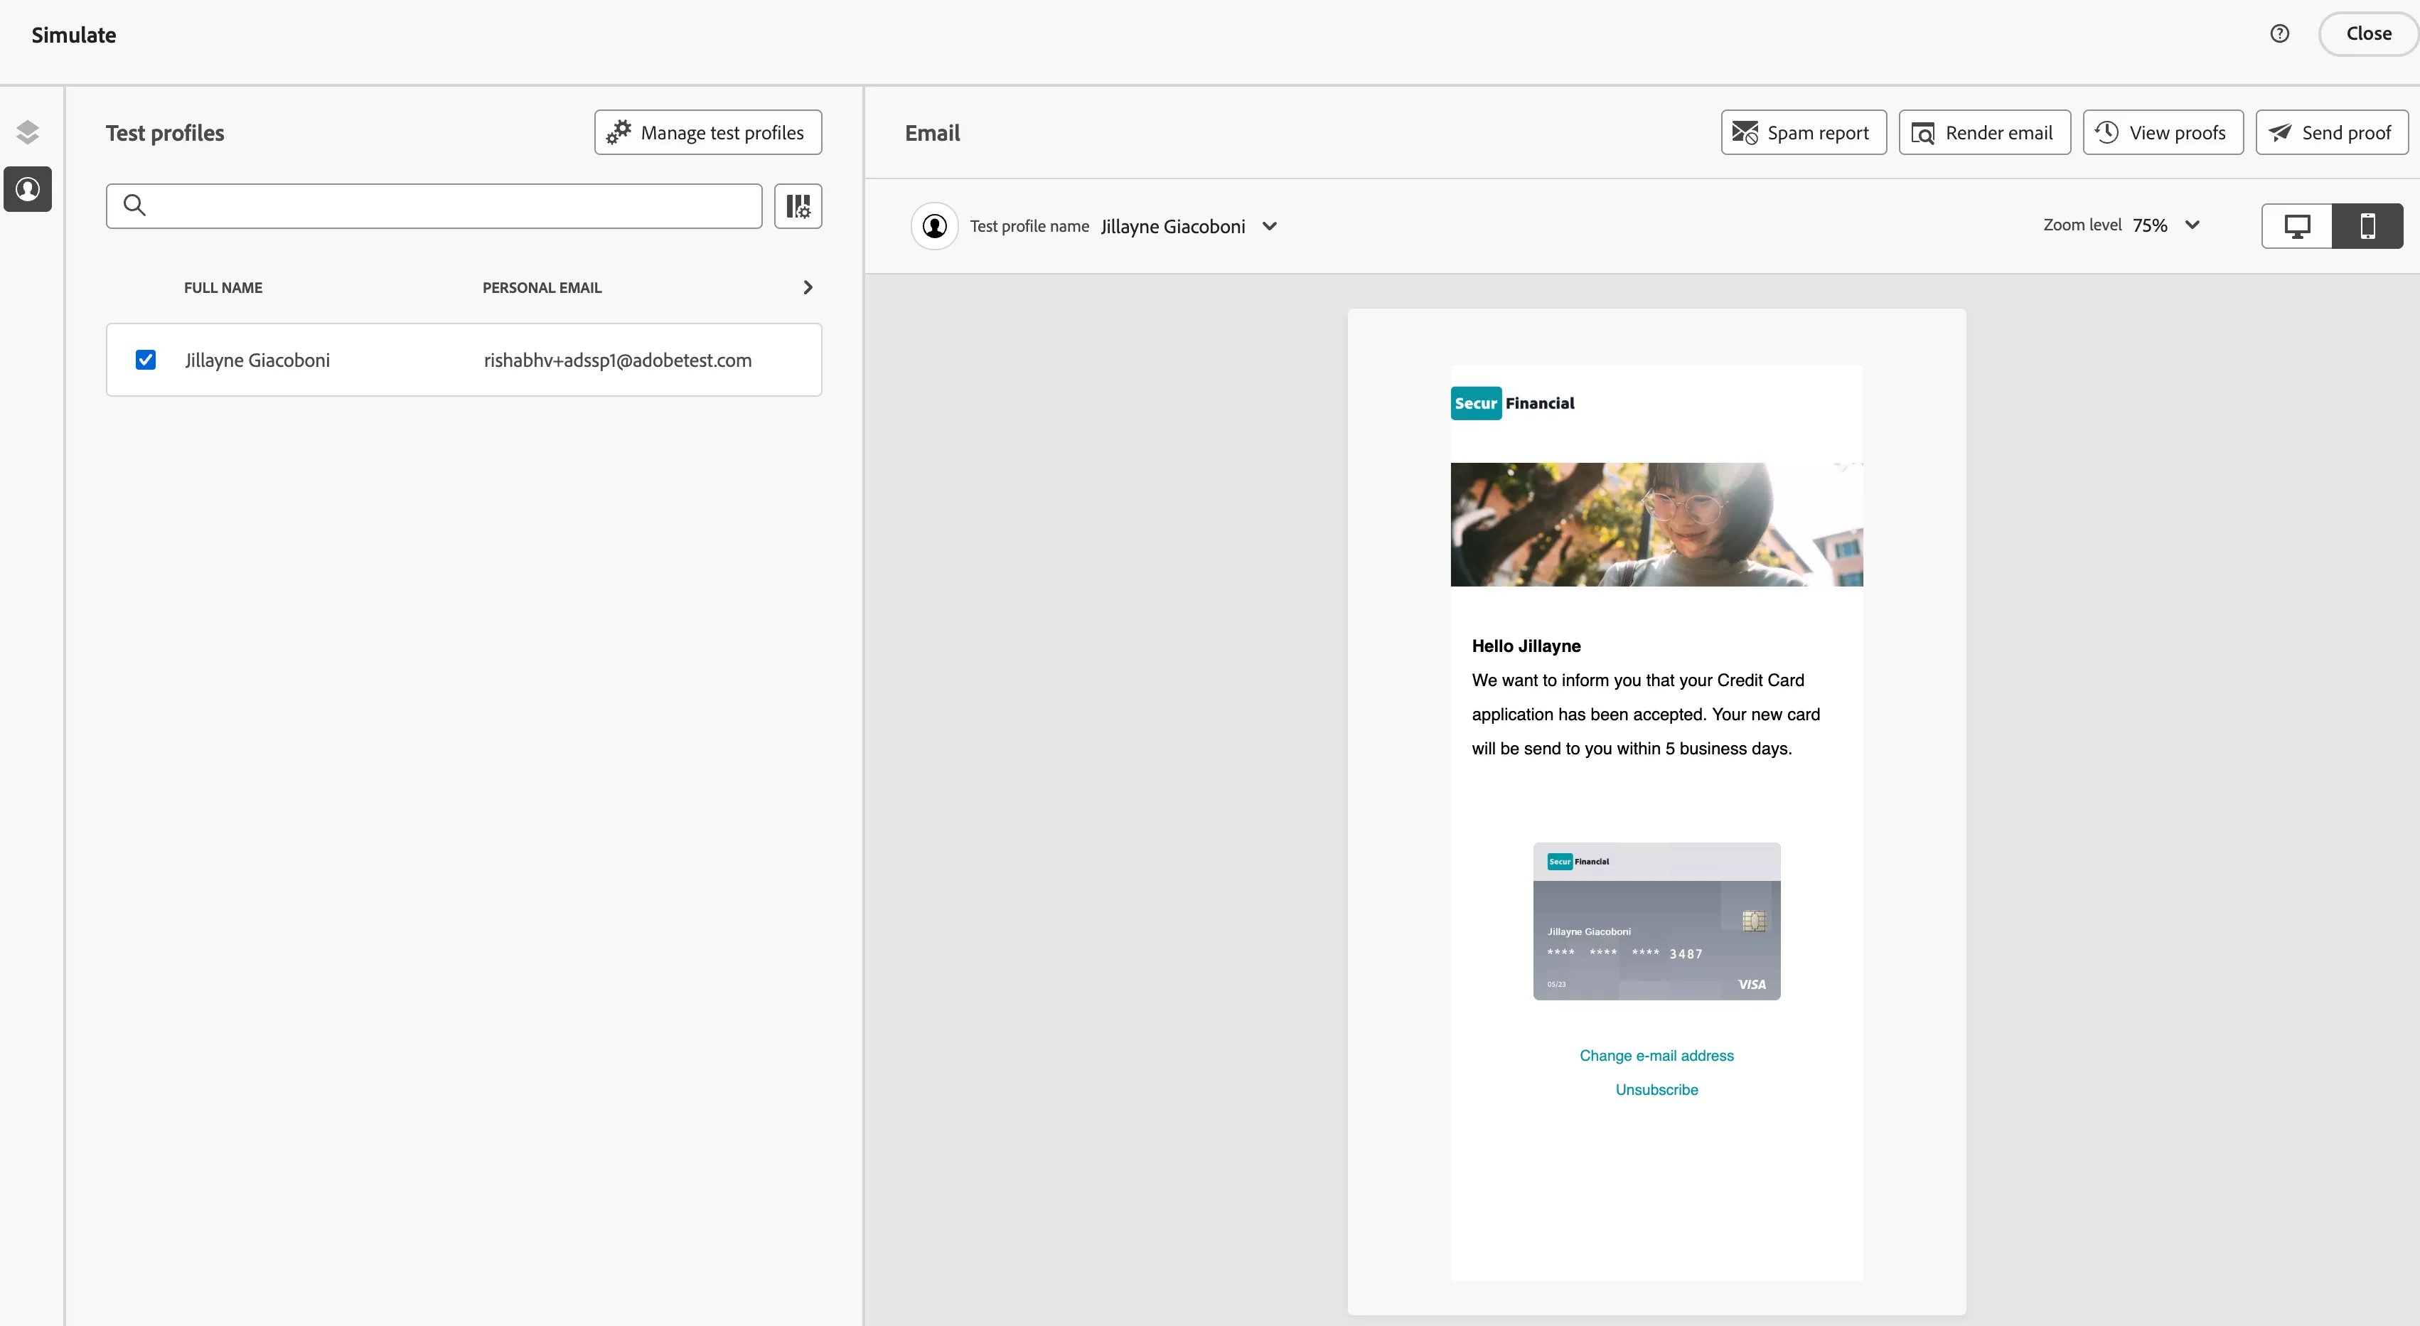Image resolution: width=2420 pixels, height=1326 pixels.
Task: Click Send proof button
Action: tap(2332, 132)
